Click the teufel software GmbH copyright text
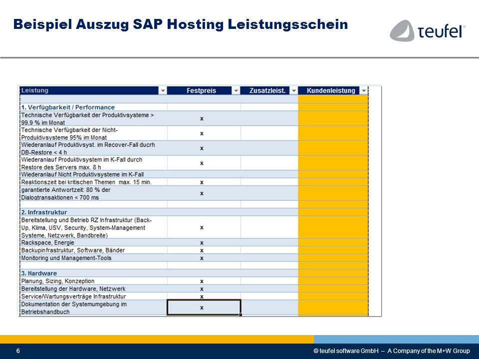 point(392,351)
